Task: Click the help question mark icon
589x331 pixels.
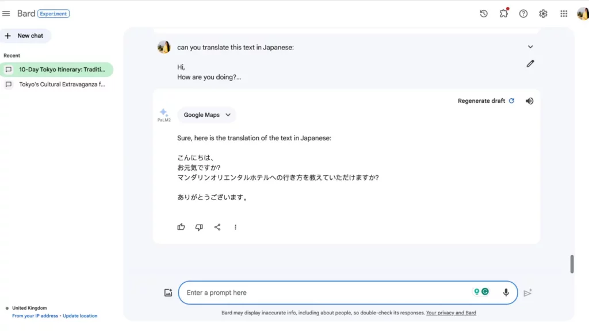Action: click(523, 14)
